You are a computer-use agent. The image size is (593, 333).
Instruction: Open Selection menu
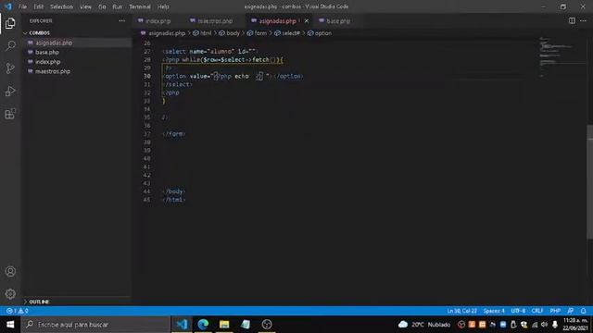click(61, 6)
